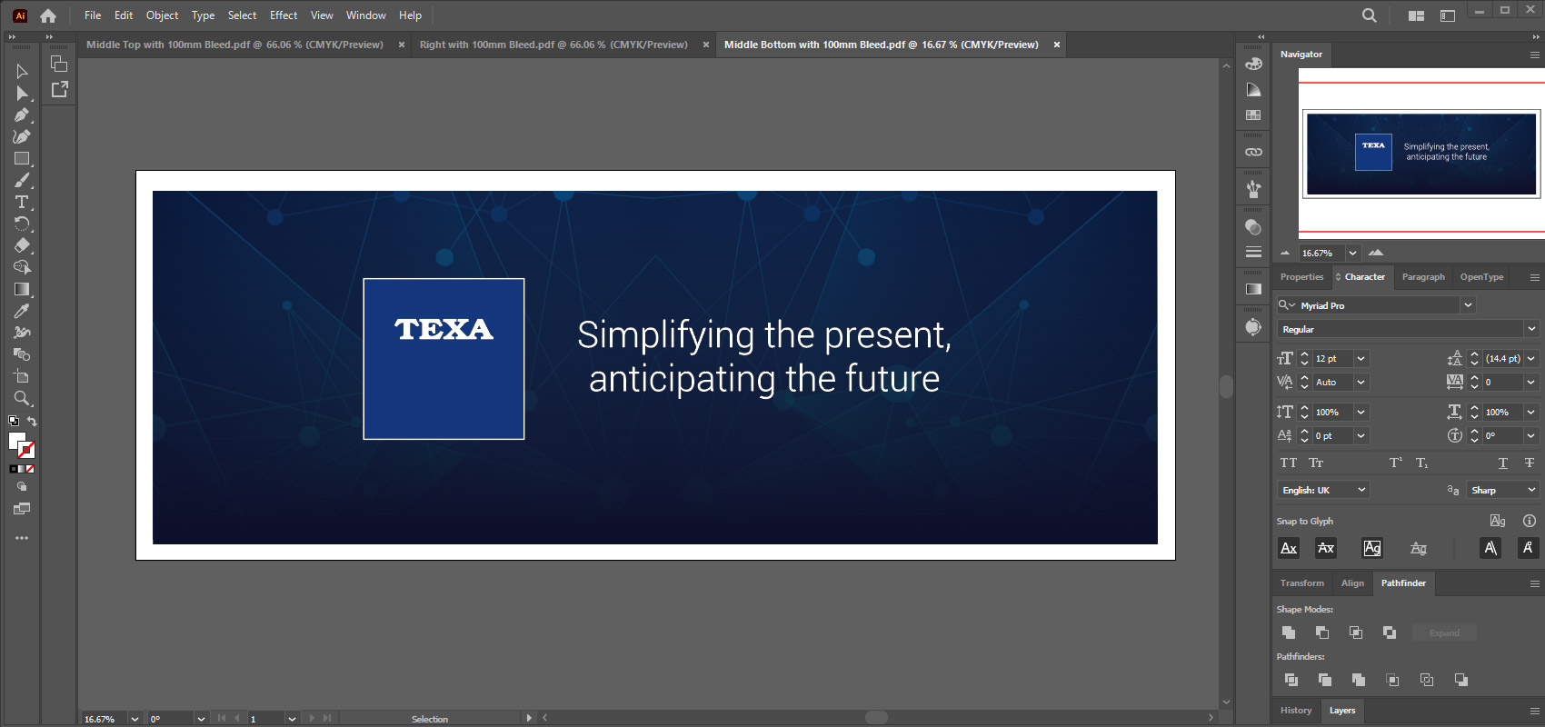
Task: Toggle Underline text style
Action: point(1503,463)
